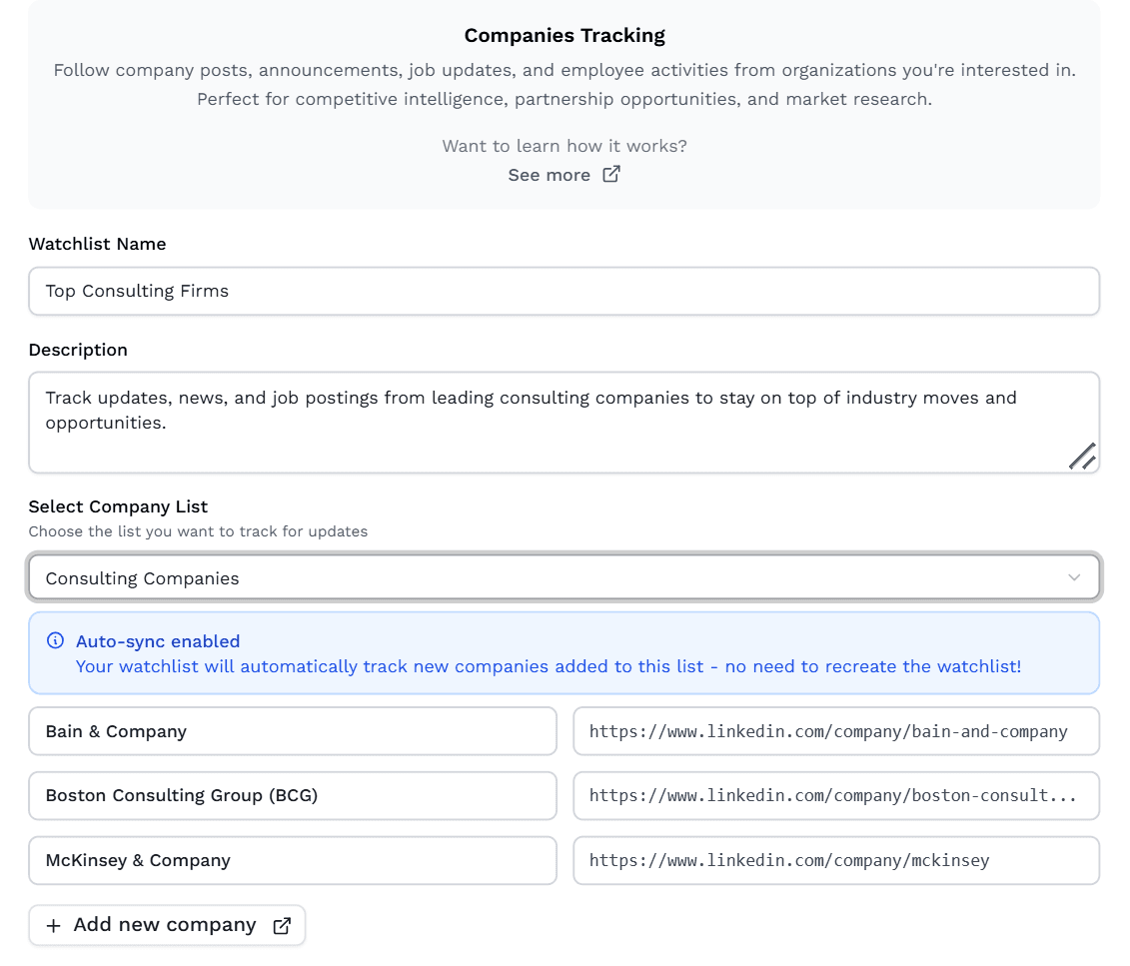Viewport: 1130px width, 966px height.
Task: Open the See more help link
Action: click(x=551, y=174)
